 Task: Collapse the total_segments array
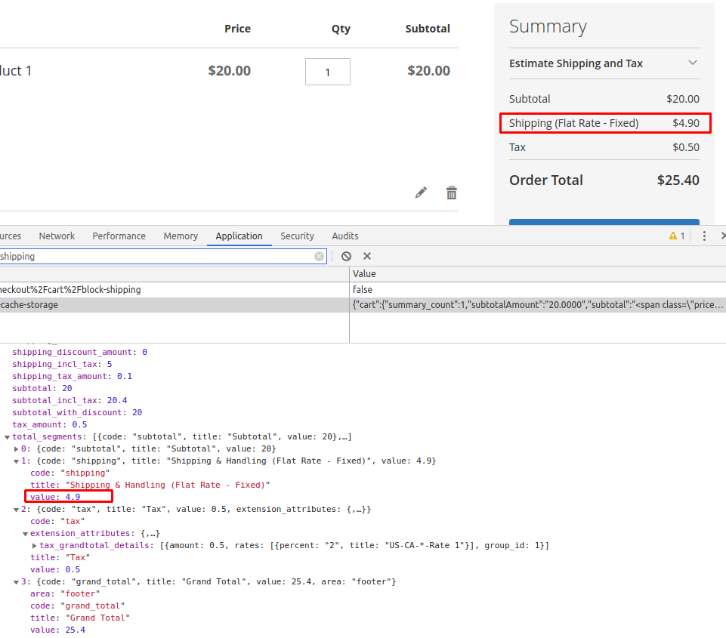(x=6, y=436)
